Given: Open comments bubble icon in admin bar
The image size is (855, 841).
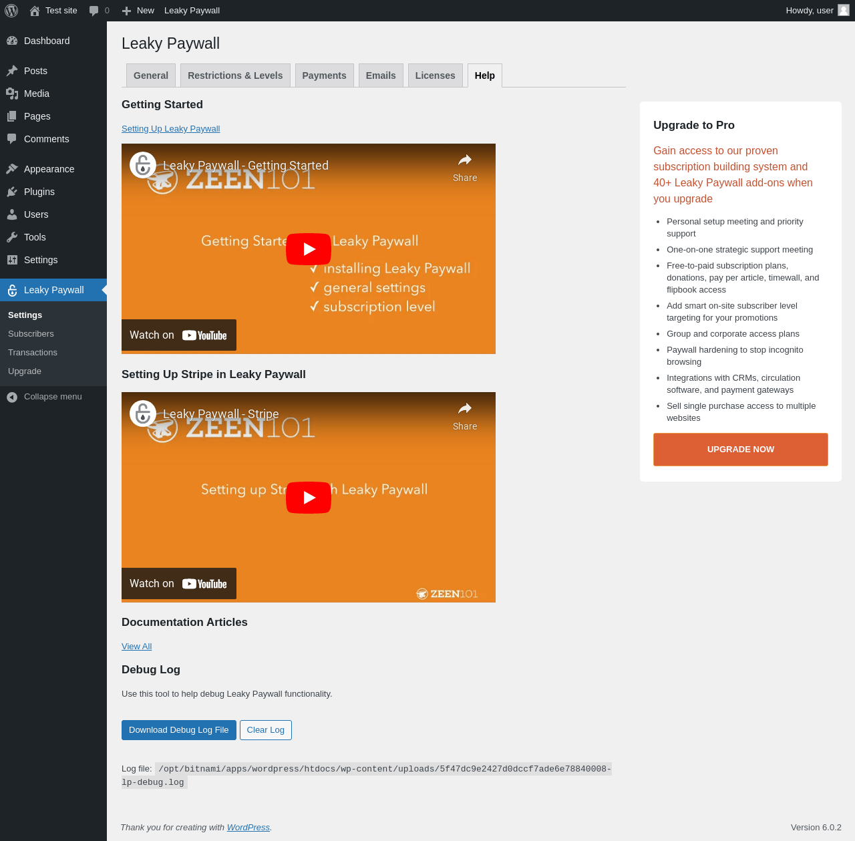Looking at the screenshot, I should tap(94, 11).
